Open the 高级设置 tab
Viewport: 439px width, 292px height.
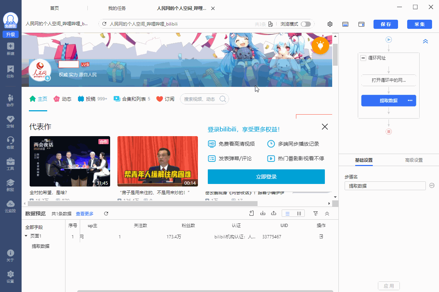414,160
